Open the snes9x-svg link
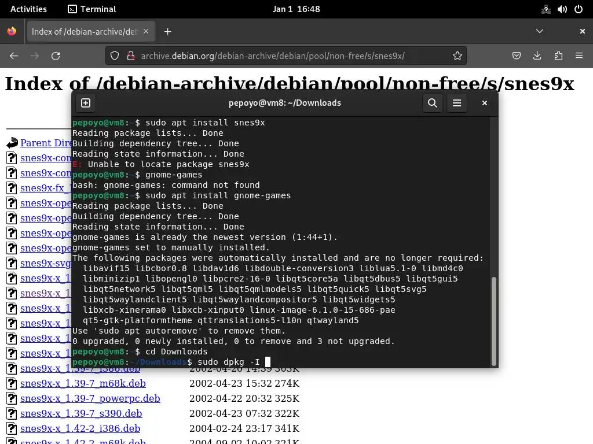 (46, 263)
